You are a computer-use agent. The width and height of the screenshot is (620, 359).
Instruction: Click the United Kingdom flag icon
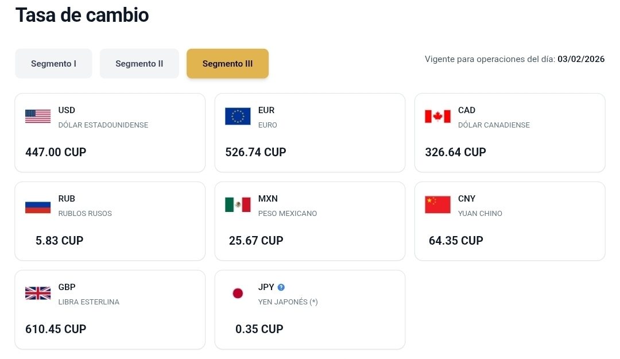coord(38,294)
